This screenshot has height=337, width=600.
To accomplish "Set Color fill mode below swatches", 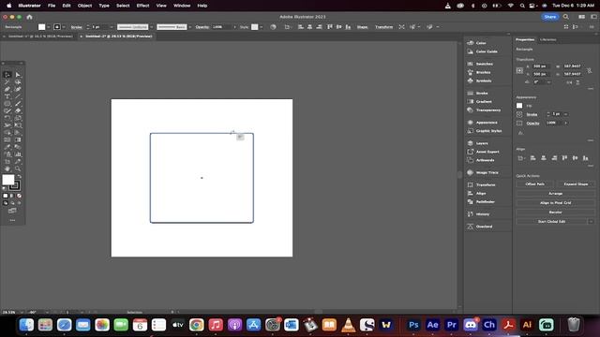I will tap(6, 196).
